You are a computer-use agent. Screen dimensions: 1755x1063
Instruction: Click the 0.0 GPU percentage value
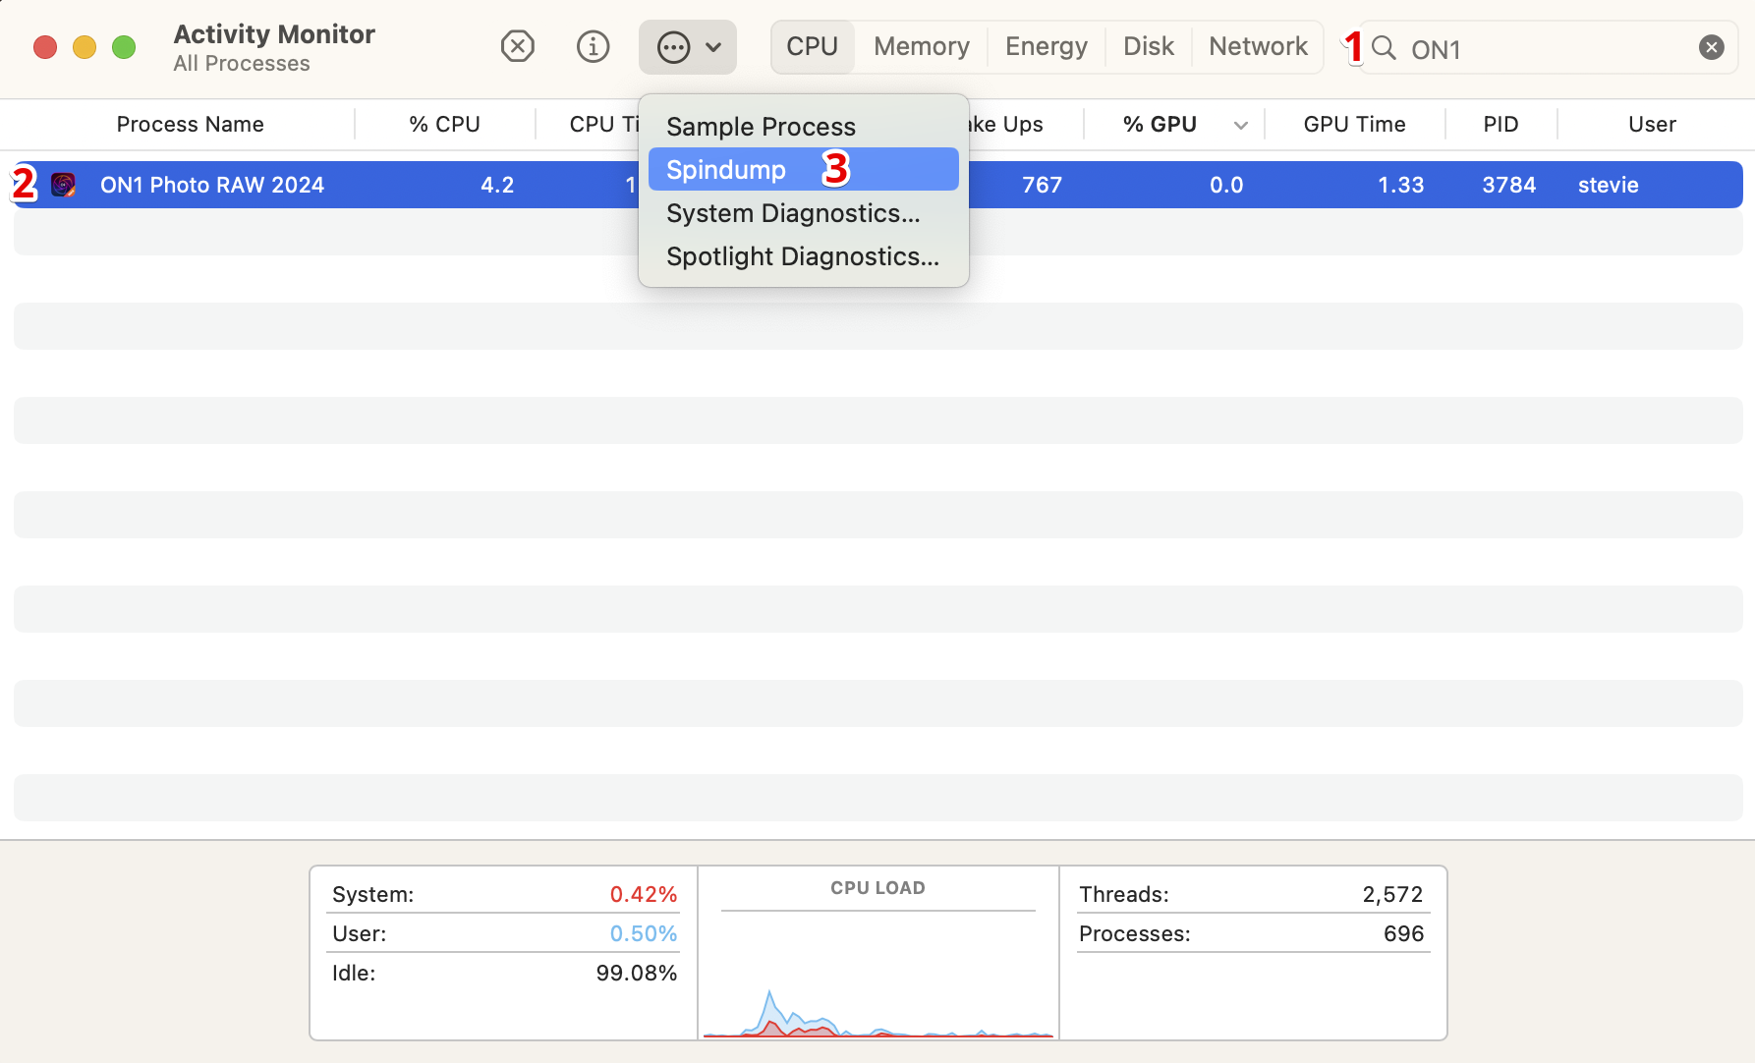click(1226, 185)
